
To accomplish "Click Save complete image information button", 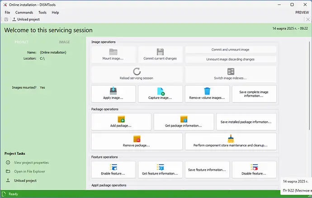I will (x=254, y=94).
